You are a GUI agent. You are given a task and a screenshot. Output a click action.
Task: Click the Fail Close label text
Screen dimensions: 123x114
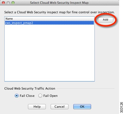coord(27,96)
